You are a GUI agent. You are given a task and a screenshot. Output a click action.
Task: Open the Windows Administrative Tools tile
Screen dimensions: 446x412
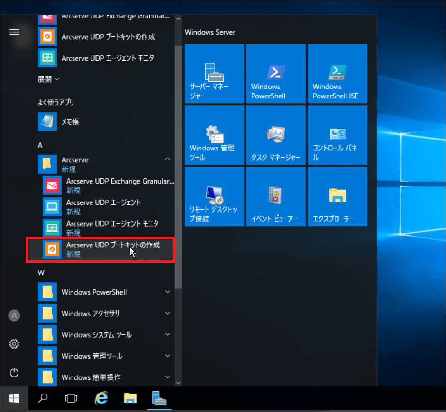coord(214,135)
